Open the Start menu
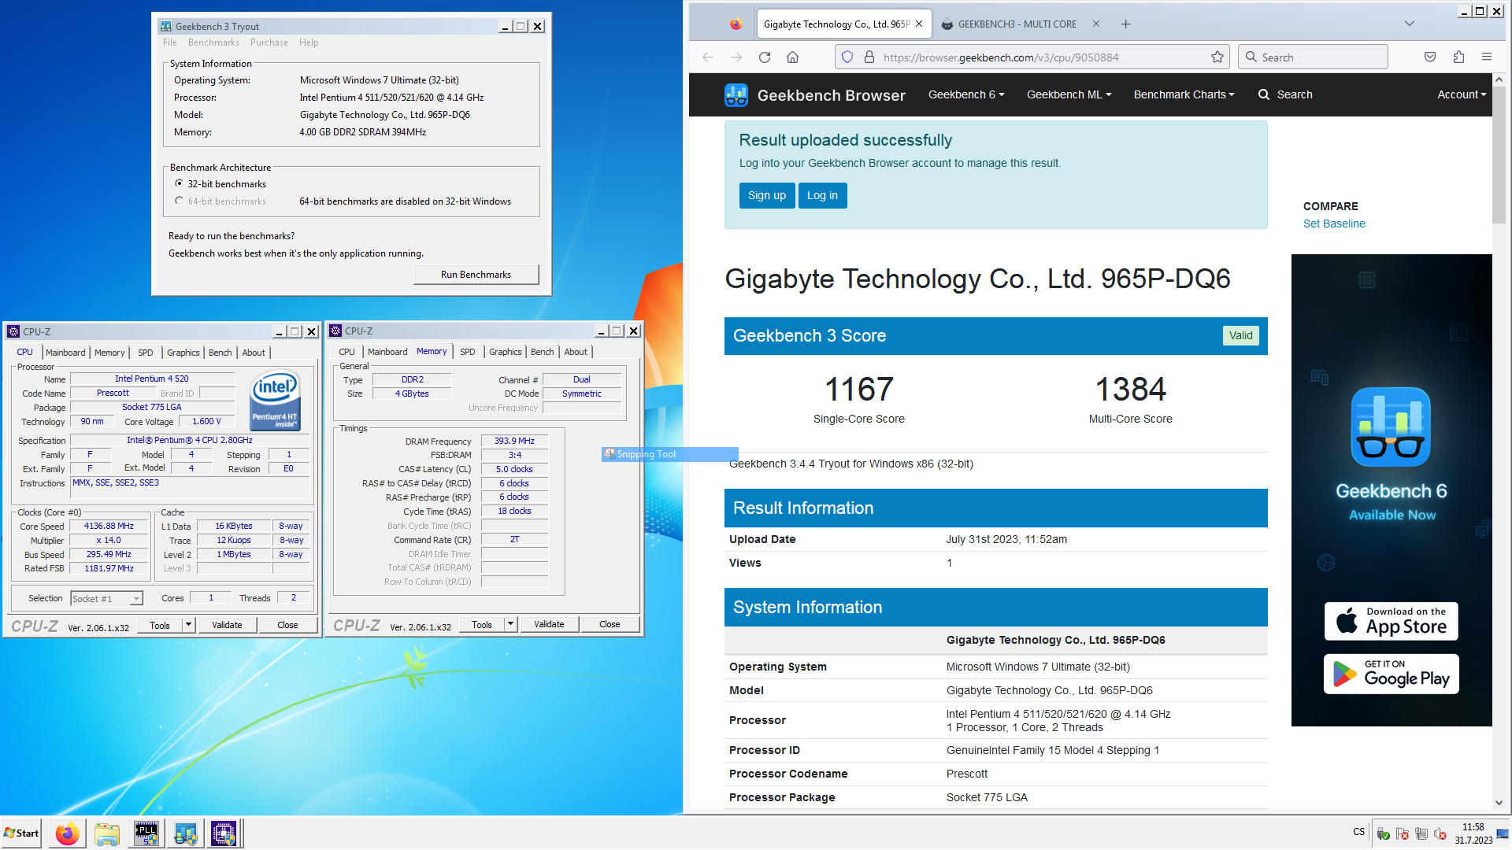The height and width of the screenshot is (850, 1512). point(21,833)
